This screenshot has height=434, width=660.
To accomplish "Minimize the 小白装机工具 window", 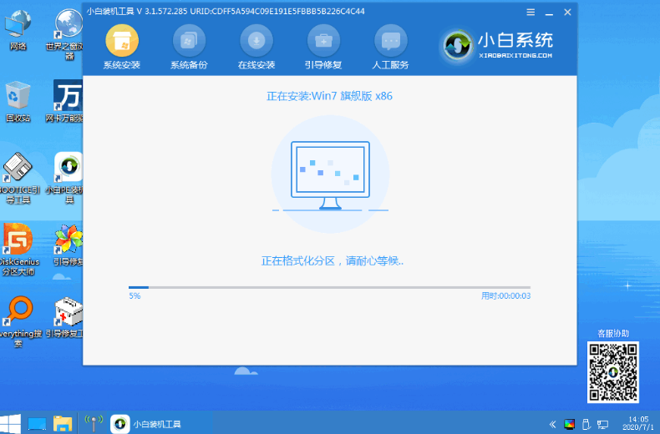I will coord(549,13).
